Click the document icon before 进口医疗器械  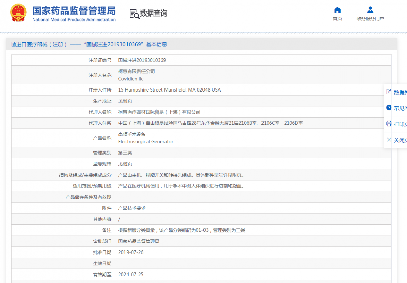pos(13,44)
